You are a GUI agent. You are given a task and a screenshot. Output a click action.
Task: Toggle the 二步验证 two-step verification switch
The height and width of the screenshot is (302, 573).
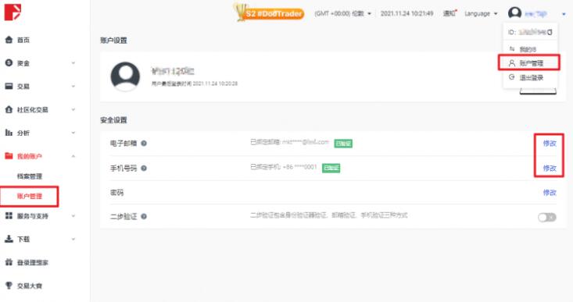(547, 218)
